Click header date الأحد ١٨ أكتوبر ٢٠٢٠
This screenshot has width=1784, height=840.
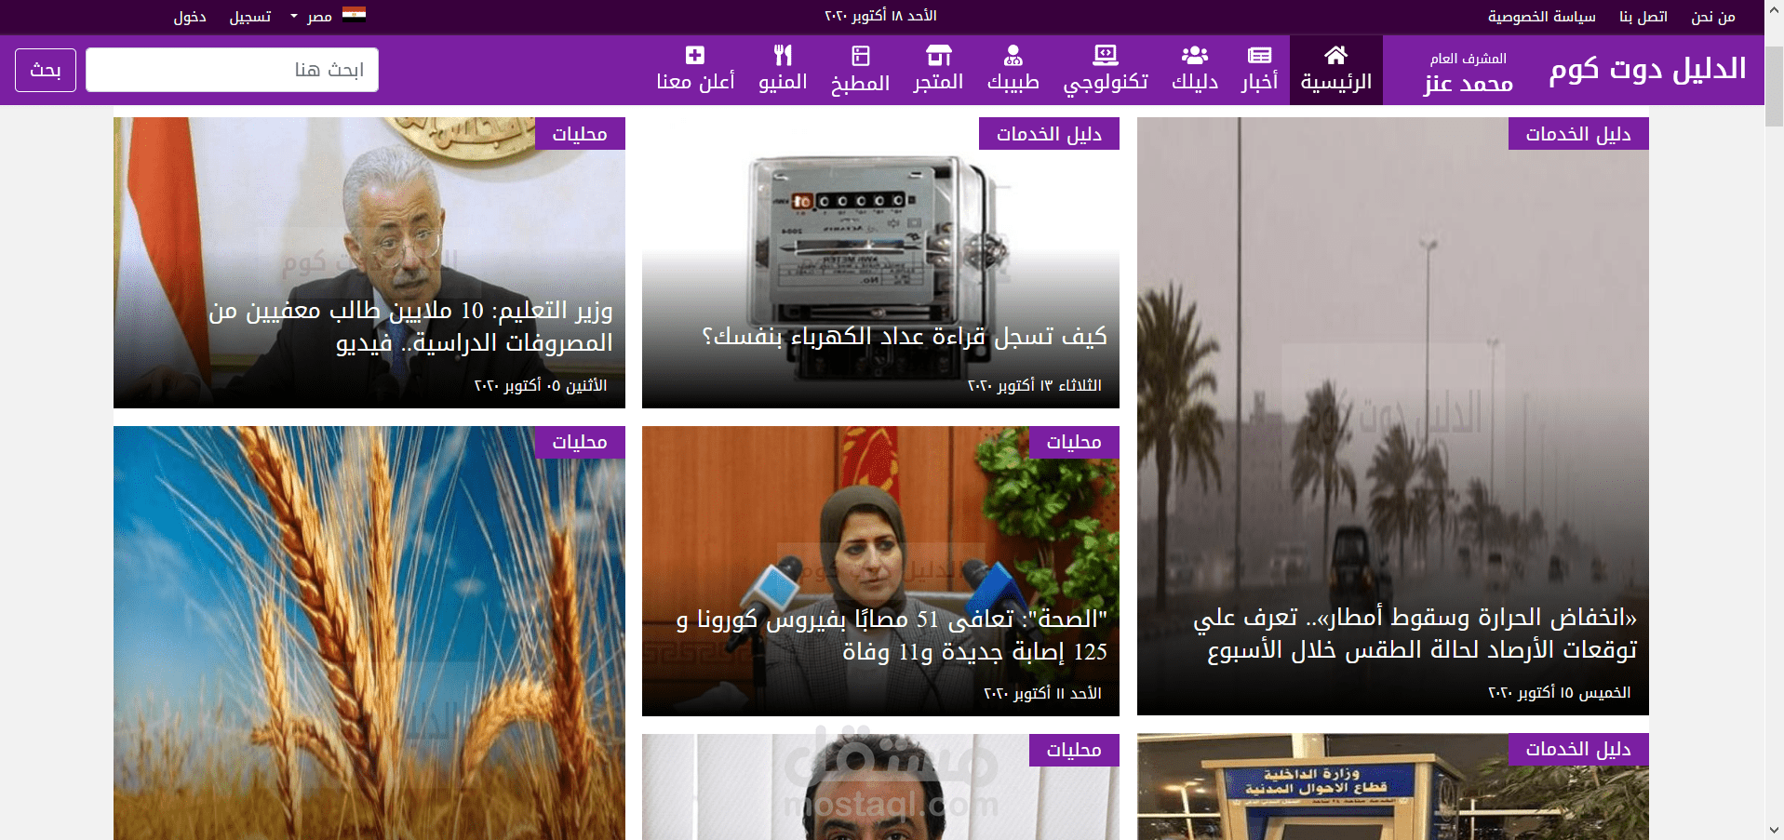click(x=880, y=16)
